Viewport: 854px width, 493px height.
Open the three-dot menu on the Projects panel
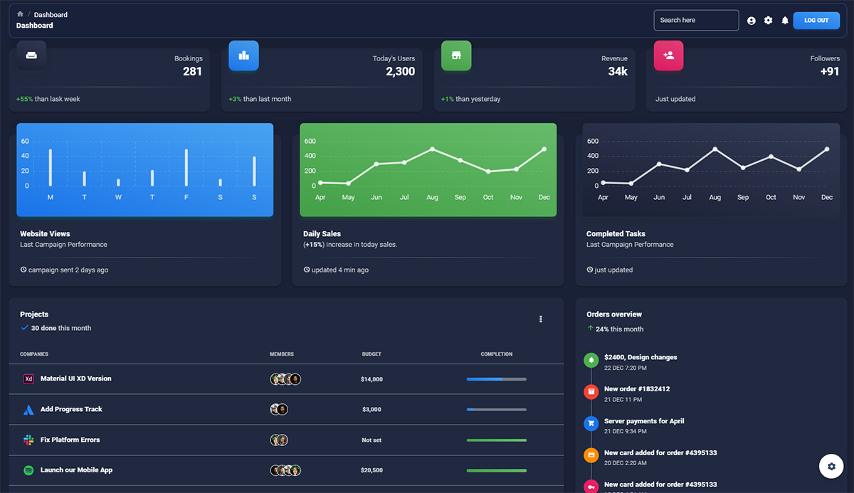pyautogui.click(x=541, y=319)
